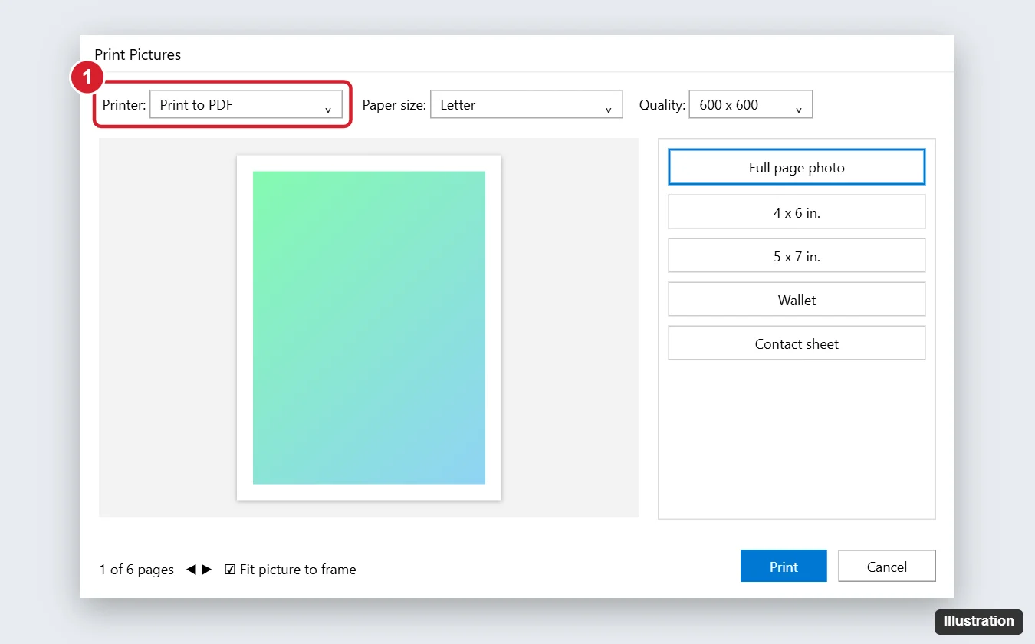
Task: Select the Contact sheet layout
Action: tap(797, 343)
